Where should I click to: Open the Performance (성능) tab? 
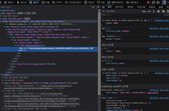tap(101, 2)
